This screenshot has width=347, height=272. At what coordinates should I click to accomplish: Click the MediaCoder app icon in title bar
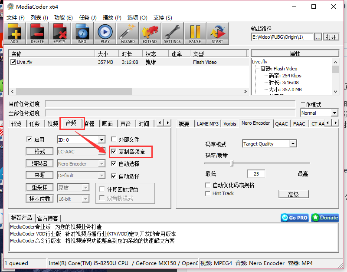(x=10, y=7)
